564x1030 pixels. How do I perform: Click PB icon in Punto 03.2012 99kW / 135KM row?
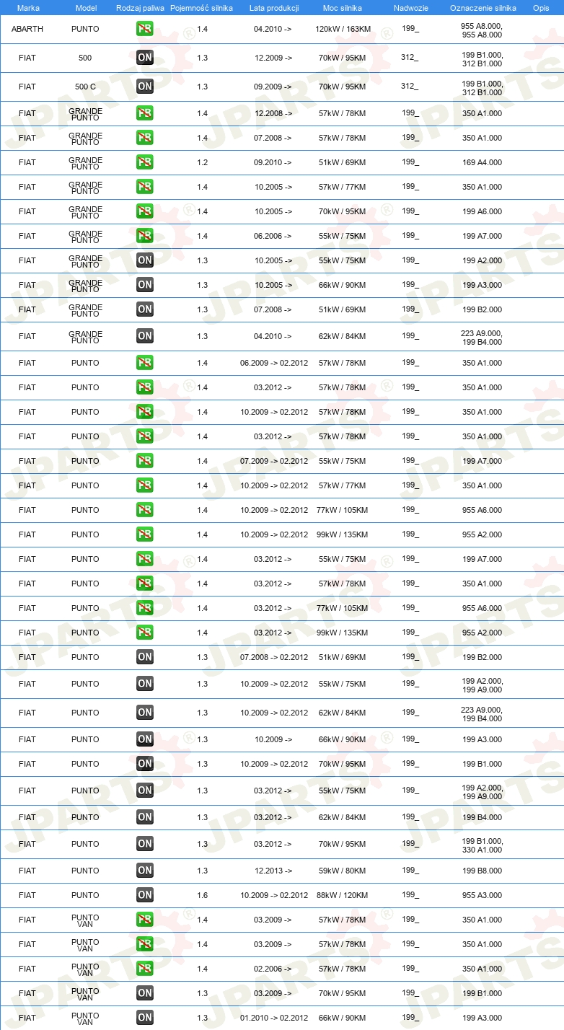pos(145,633)
